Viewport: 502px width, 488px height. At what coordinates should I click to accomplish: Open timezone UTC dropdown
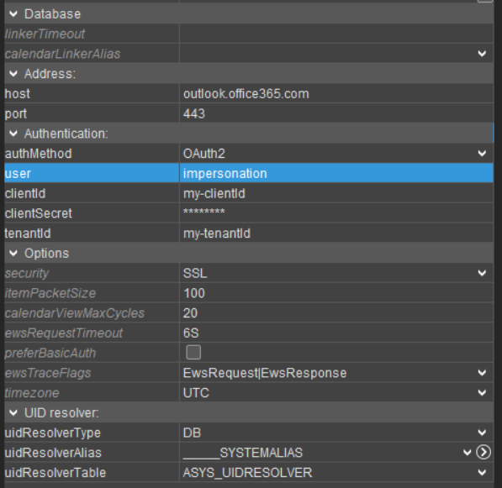[x=482, y=393]
